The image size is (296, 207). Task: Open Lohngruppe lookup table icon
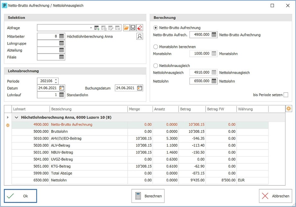pyautogui.click(x=62, y=43)
